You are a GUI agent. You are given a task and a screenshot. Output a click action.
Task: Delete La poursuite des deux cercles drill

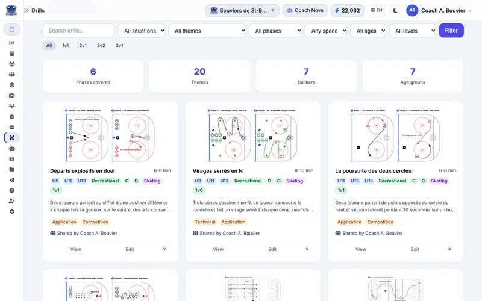pos(449,249)
